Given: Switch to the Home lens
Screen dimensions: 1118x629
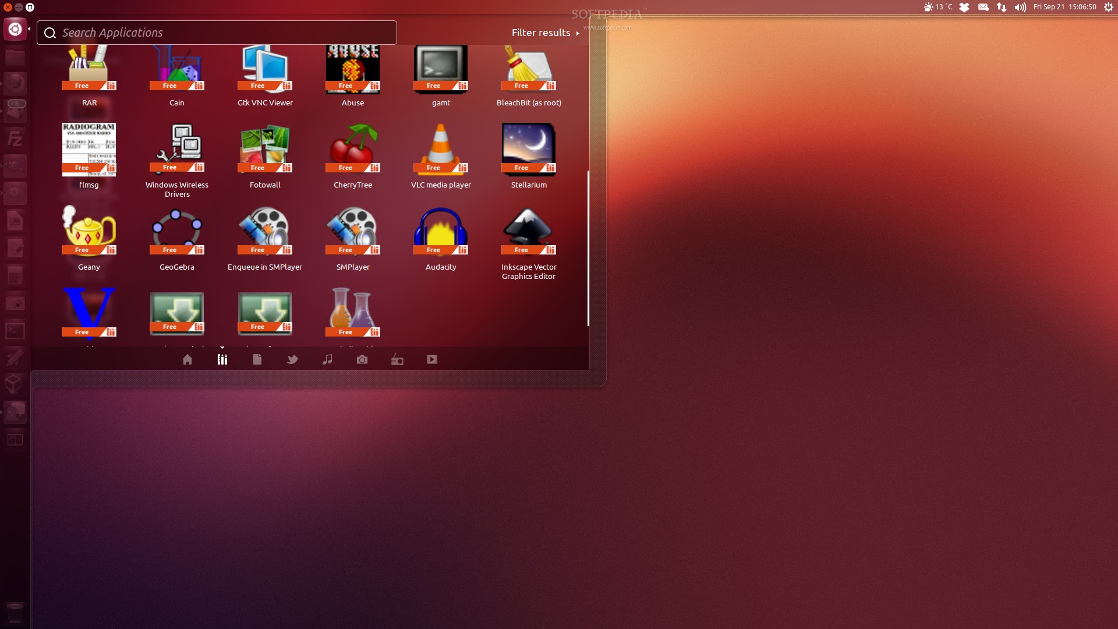Looking at the screenshot, I should [187, 359].
